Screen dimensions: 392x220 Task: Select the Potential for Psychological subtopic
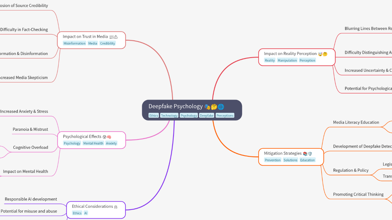[368, 89]
